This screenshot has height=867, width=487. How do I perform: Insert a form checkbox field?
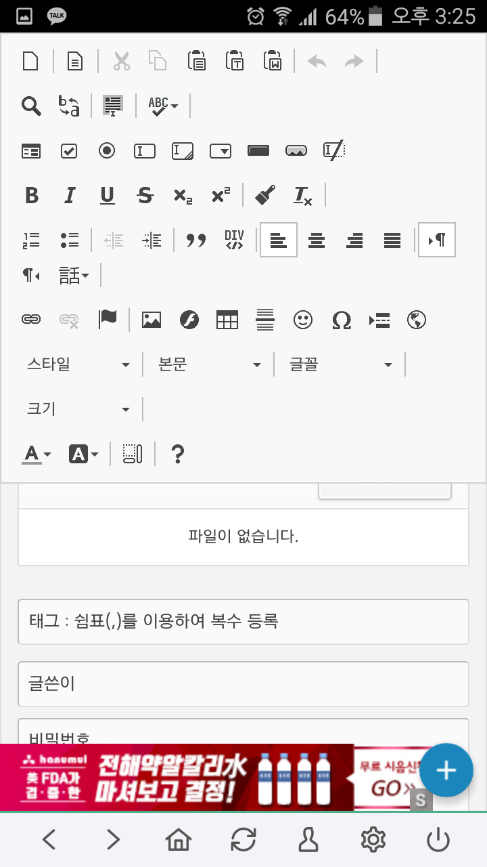tap(68, 150)
